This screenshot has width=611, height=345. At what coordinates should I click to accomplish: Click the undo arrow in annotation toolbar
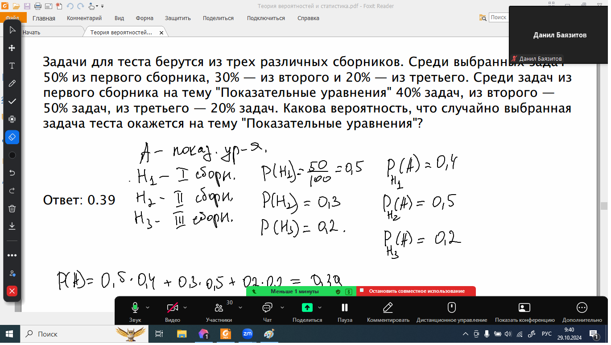(x=12, y=173)
